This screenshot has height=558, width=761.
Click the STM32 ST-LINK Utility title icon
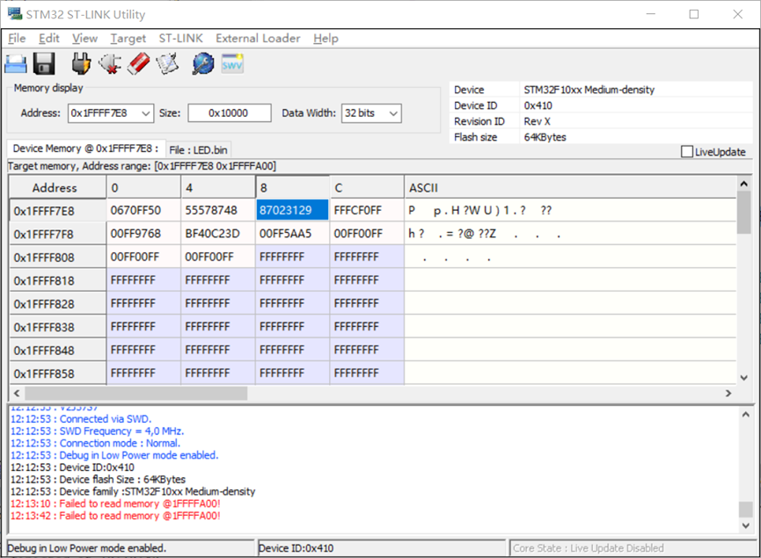(x=15, y=13)
